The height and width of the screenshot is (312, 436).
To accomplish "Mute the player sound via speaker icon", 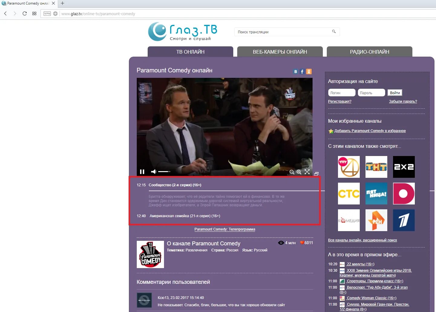I will 154,172.
